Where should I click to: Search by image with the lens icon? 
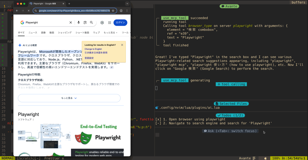pyautogui.click(x=85, y=23)
